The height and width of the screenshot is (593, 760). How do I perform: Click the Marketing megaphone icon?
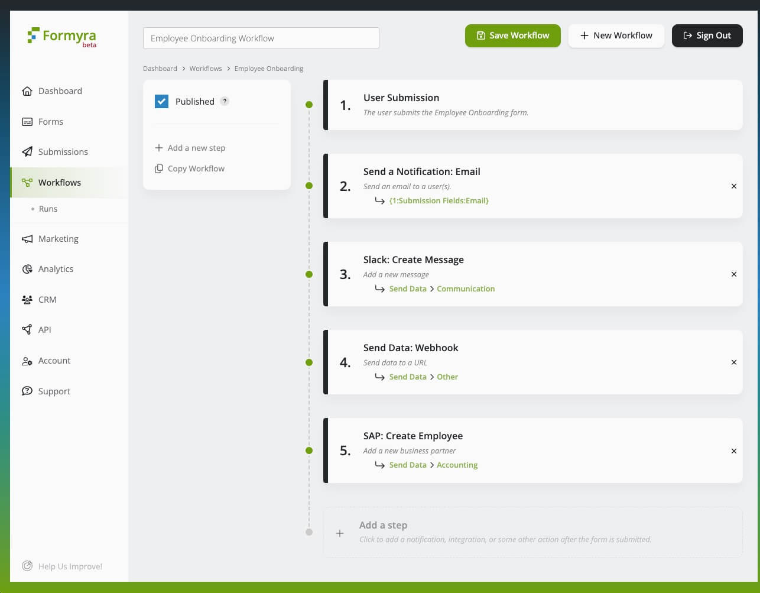point(27,239)
